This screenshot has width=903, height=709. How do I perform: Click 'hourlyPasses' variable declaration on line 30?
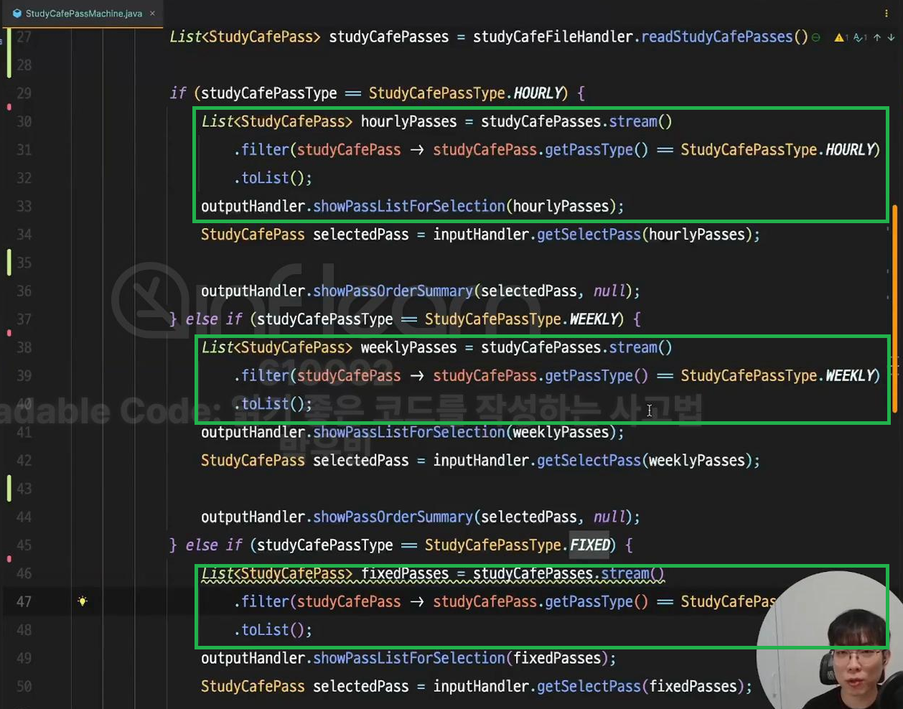pos(408,122)
